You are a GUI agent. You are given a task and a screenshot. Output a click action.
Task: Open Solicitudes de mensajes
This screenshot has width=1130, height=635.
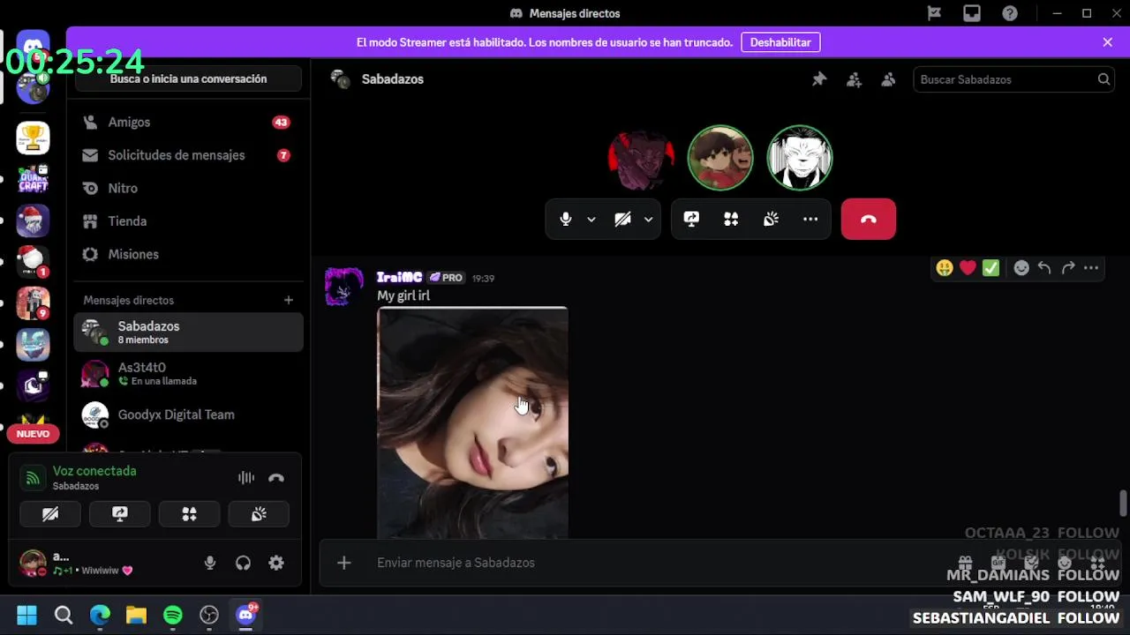coord(188,155)
